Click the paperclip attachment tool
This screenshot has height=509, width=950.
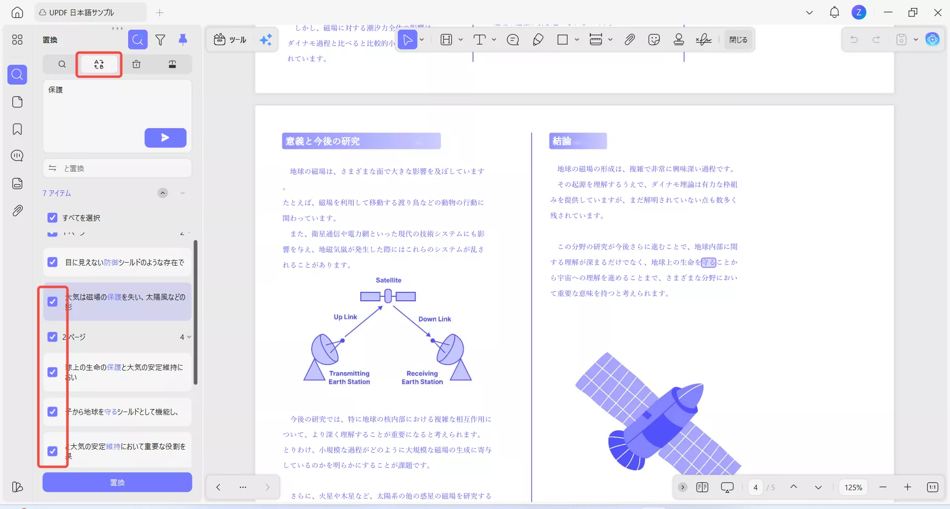[629, 40]
